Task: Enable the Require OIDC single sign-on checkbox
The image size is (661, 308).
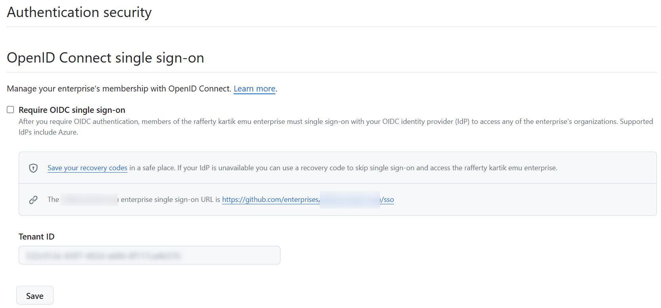Action: pos(10,110)
